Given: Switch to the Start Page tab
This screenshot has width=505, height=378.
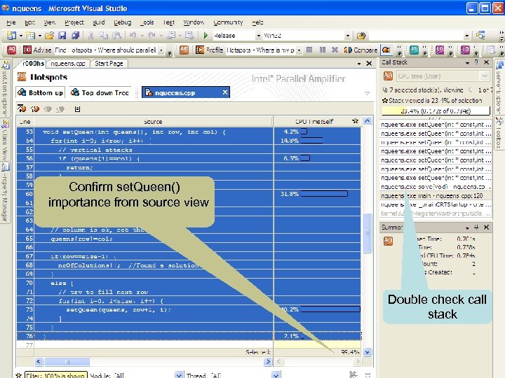Looking at the screenshot, I should (x=109, y=64).
